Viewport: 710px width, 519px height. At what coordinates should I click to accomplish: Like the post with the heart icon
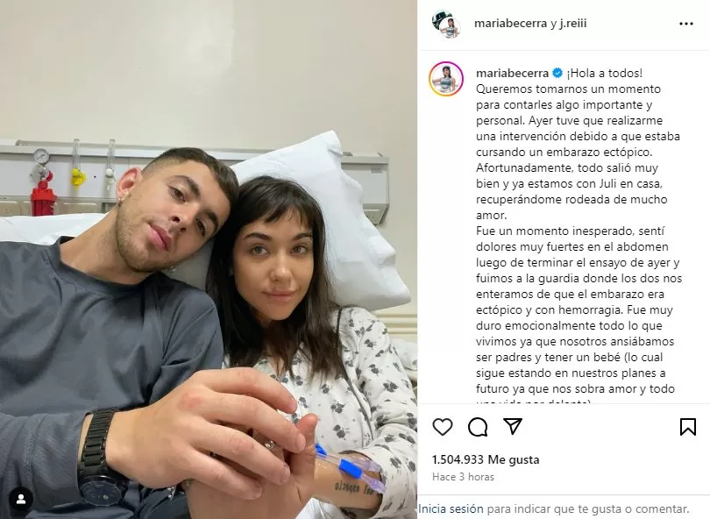click(x=443, y=427)
